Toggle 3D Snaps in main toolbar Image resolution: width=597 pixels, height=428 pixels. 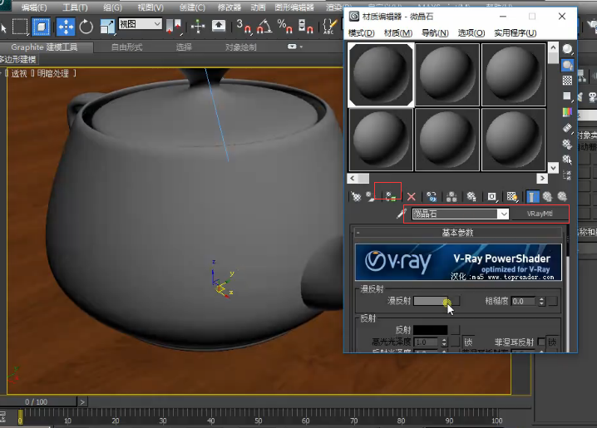[242, 27]
